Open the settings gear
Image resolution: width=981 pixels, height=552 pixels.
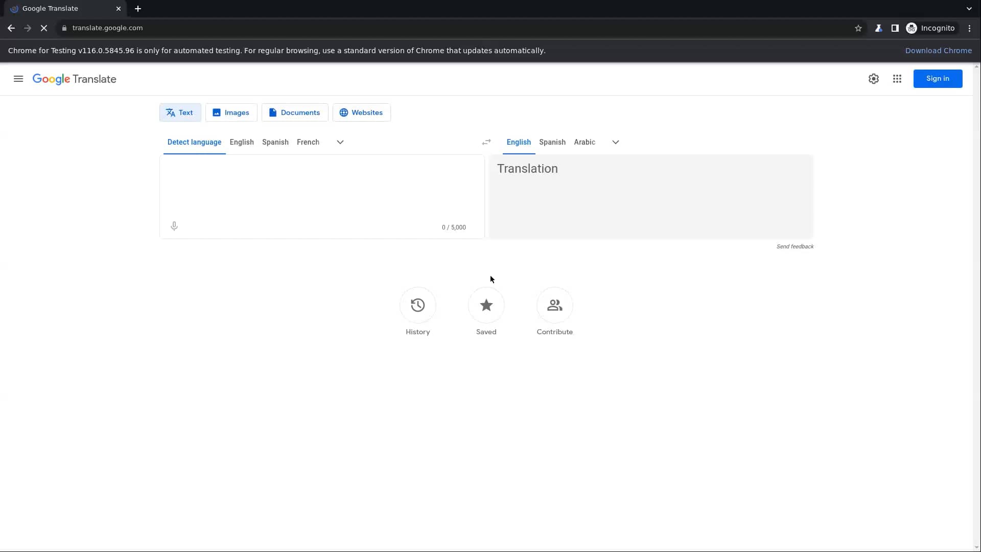point(874,79)
